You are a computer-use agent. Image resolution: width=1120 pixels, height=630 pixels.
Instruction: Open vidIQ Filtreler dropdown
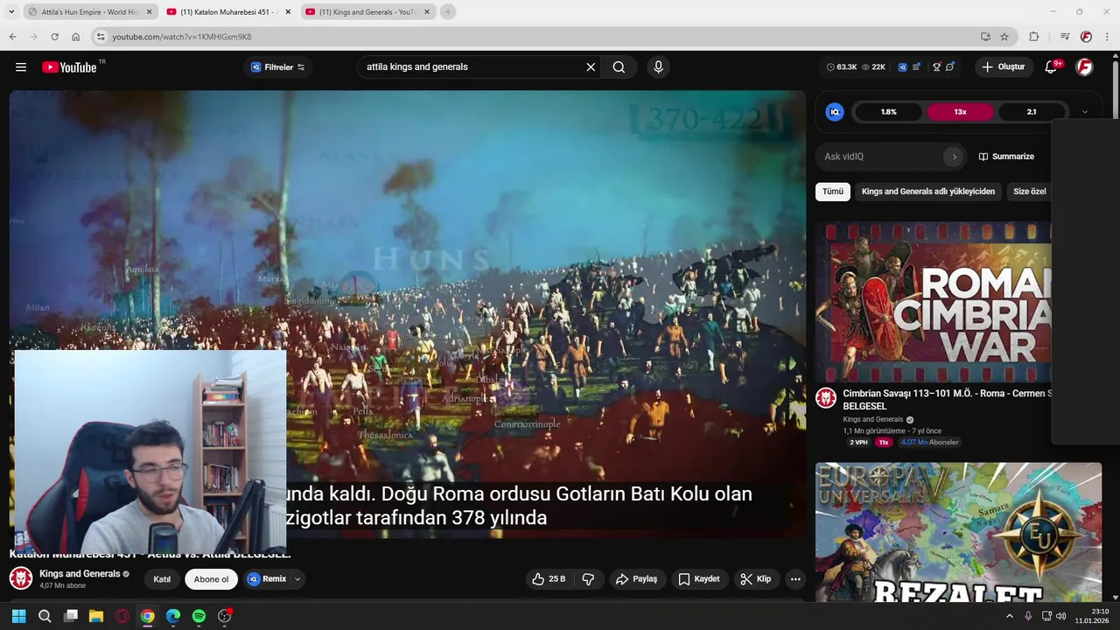click(x=278, y=67)
